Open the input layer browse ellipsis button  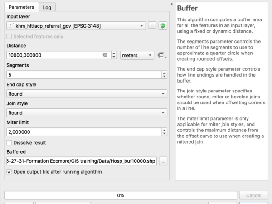pos(152,26)
